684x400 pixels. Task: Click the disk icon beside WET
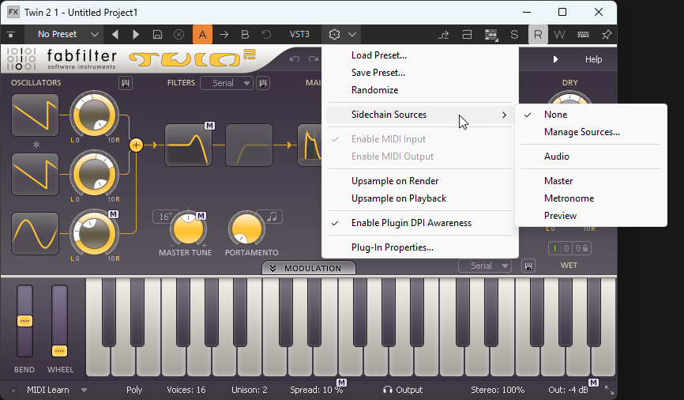(528, 266)
